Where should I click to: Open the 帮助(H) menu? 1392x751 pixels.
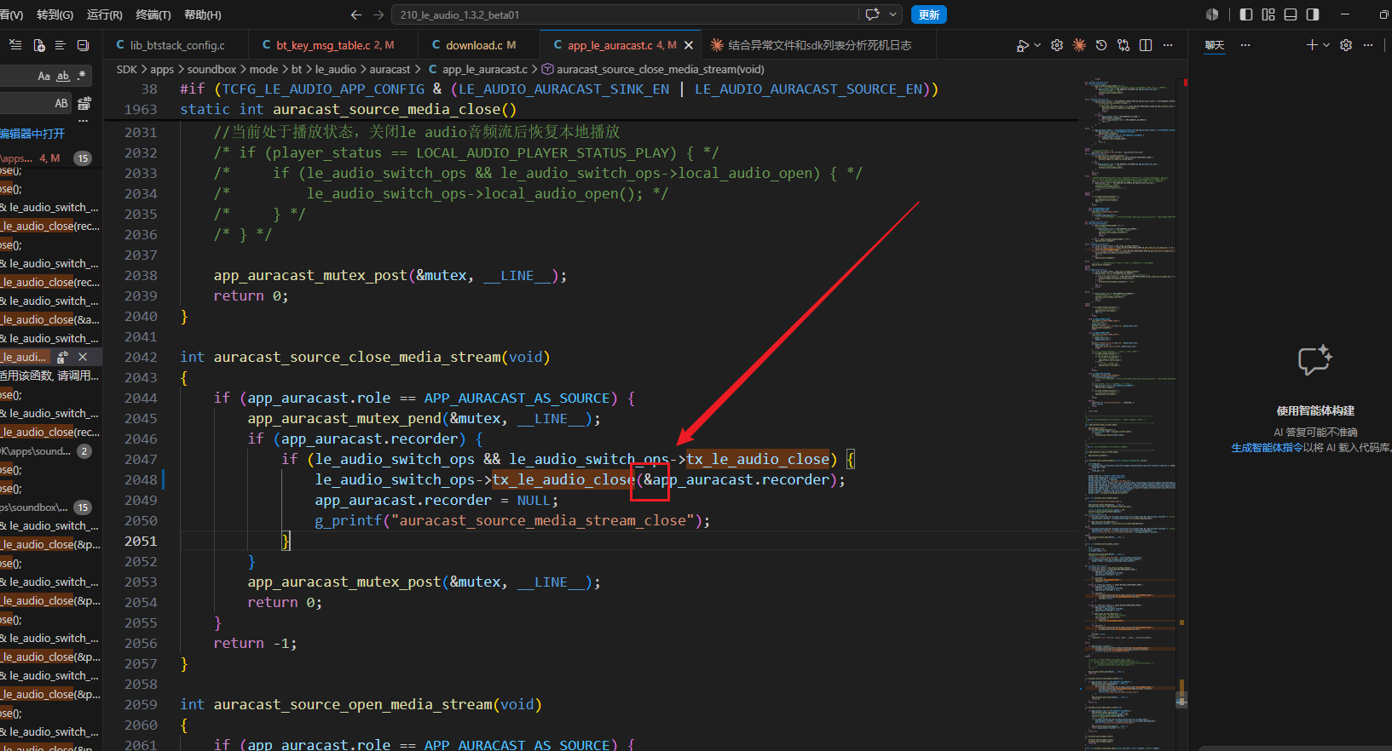point(203,14)
